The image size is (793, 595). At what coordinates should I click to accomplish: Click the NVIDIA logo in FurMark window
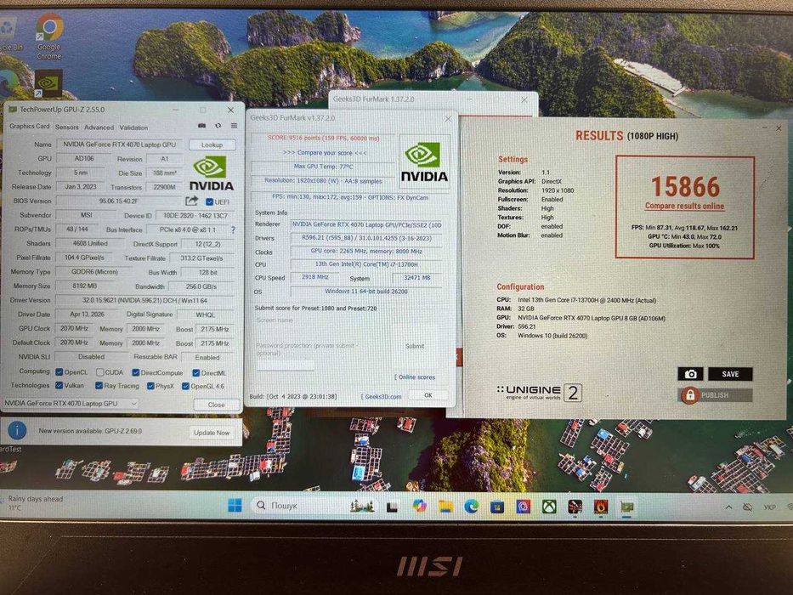click(424, 161)
